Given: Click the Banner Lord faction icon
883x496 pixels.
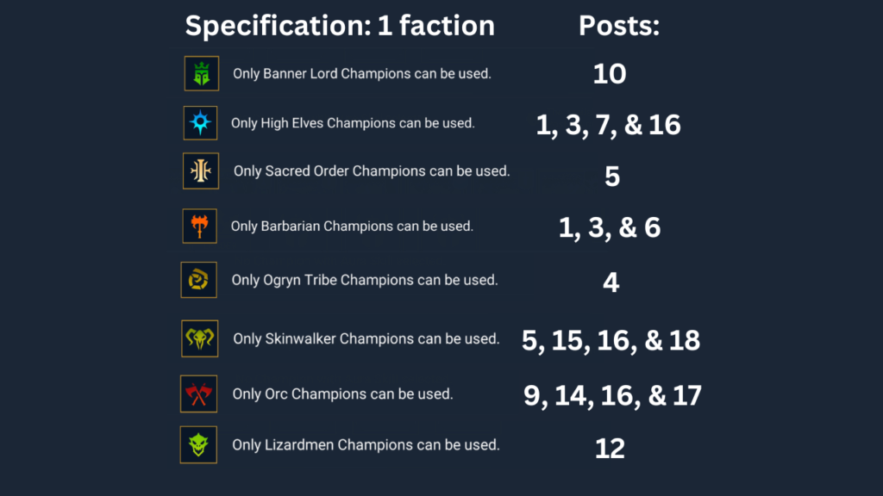Looking at the screenshot, I should pyautogui.click(x=202, y=74).
